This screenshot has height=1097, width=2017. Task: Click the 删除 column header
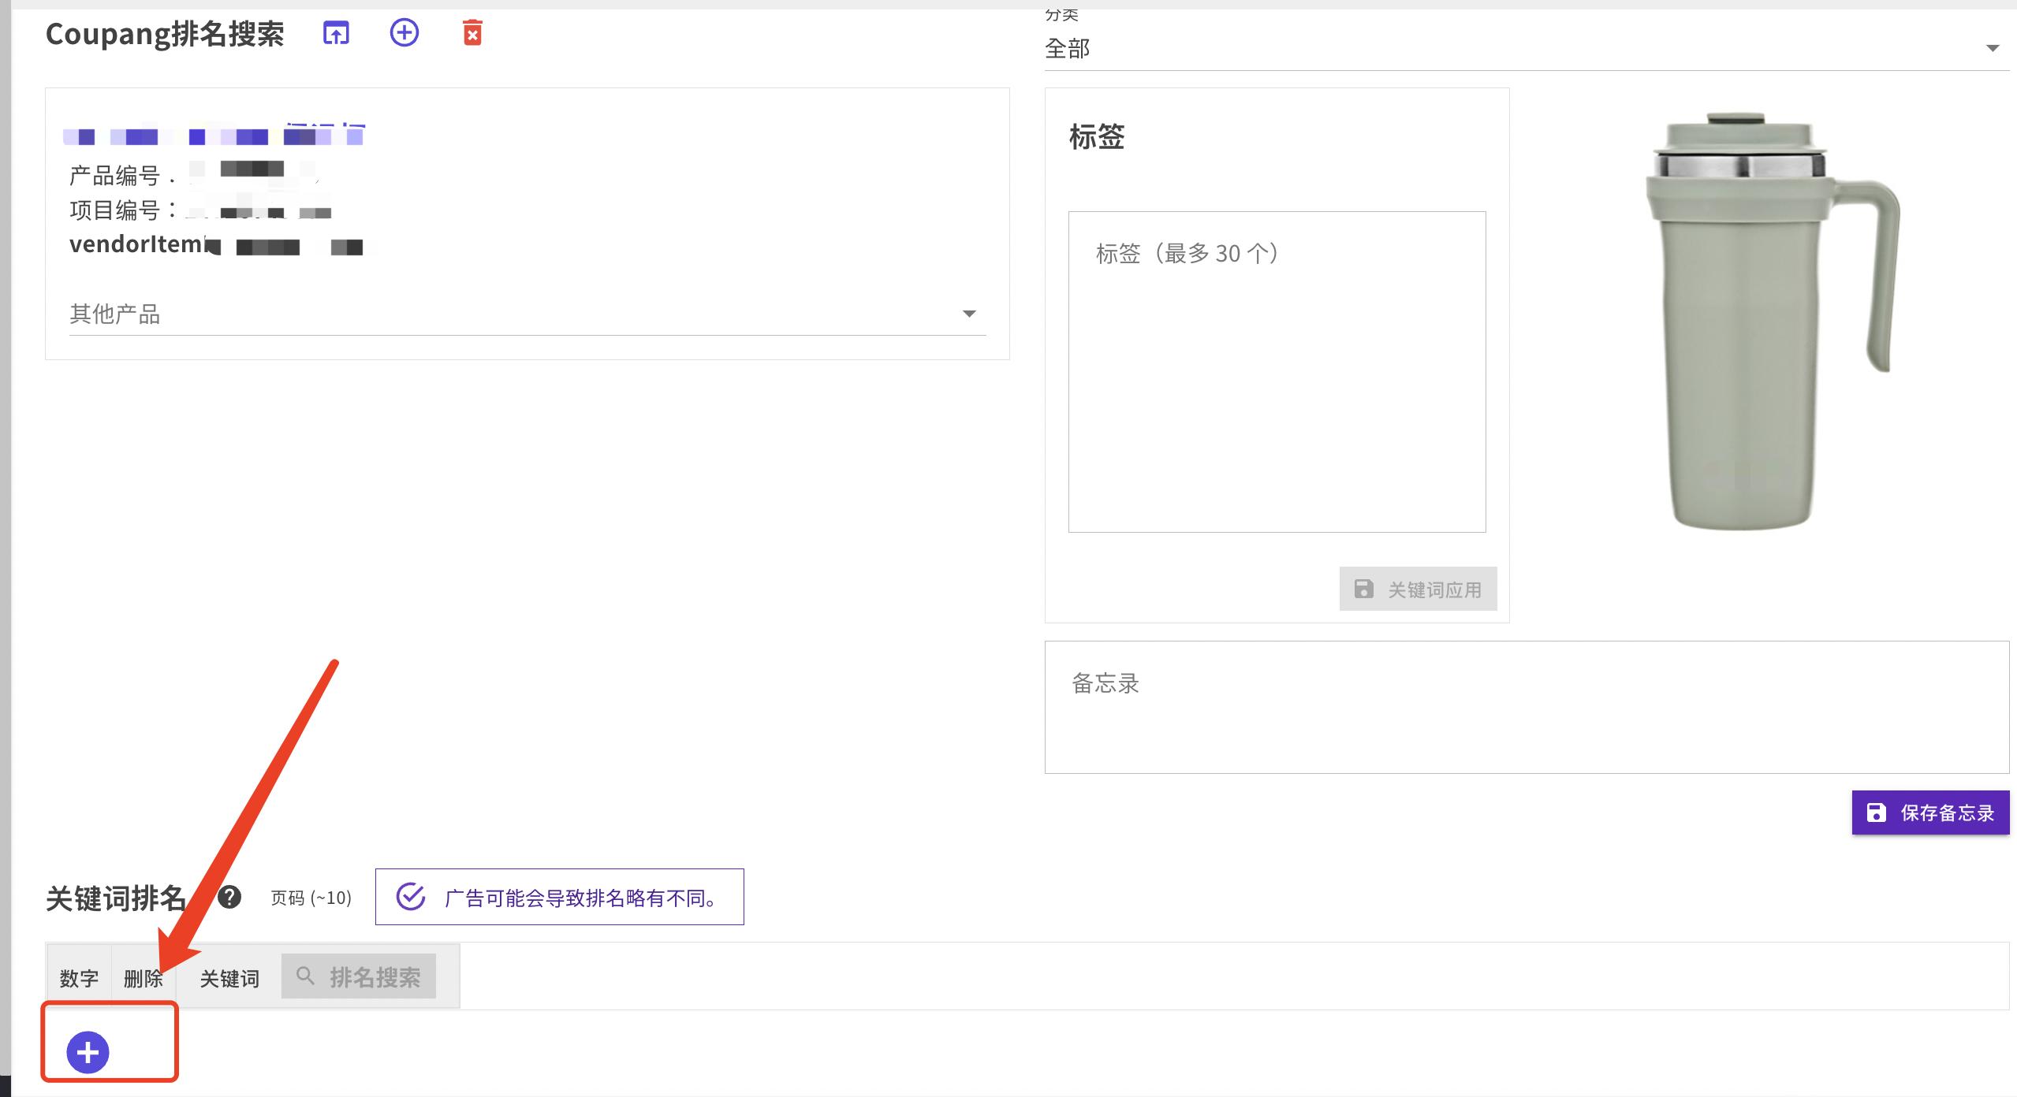point(143,977)
